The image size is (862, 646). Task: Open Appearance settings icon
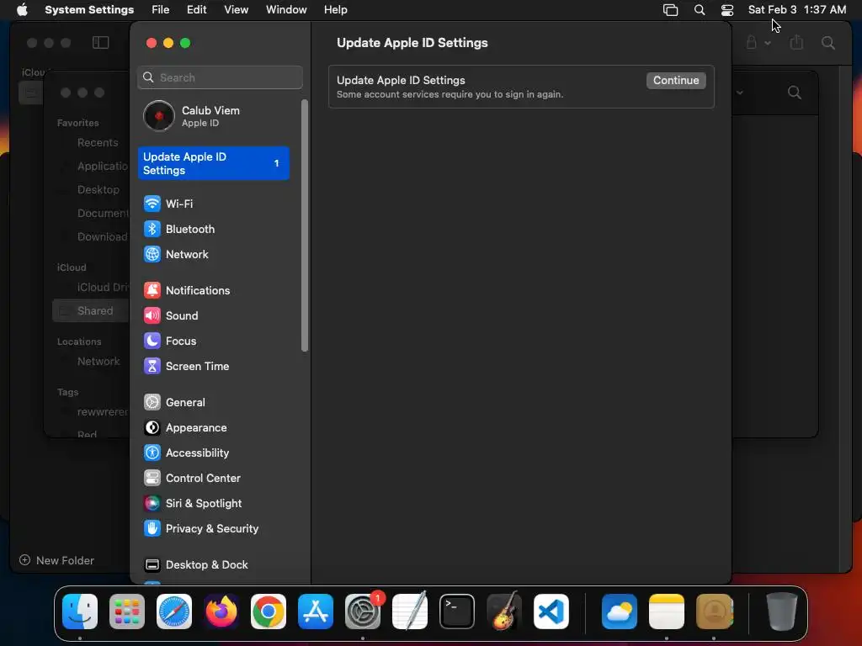point(152,428)
